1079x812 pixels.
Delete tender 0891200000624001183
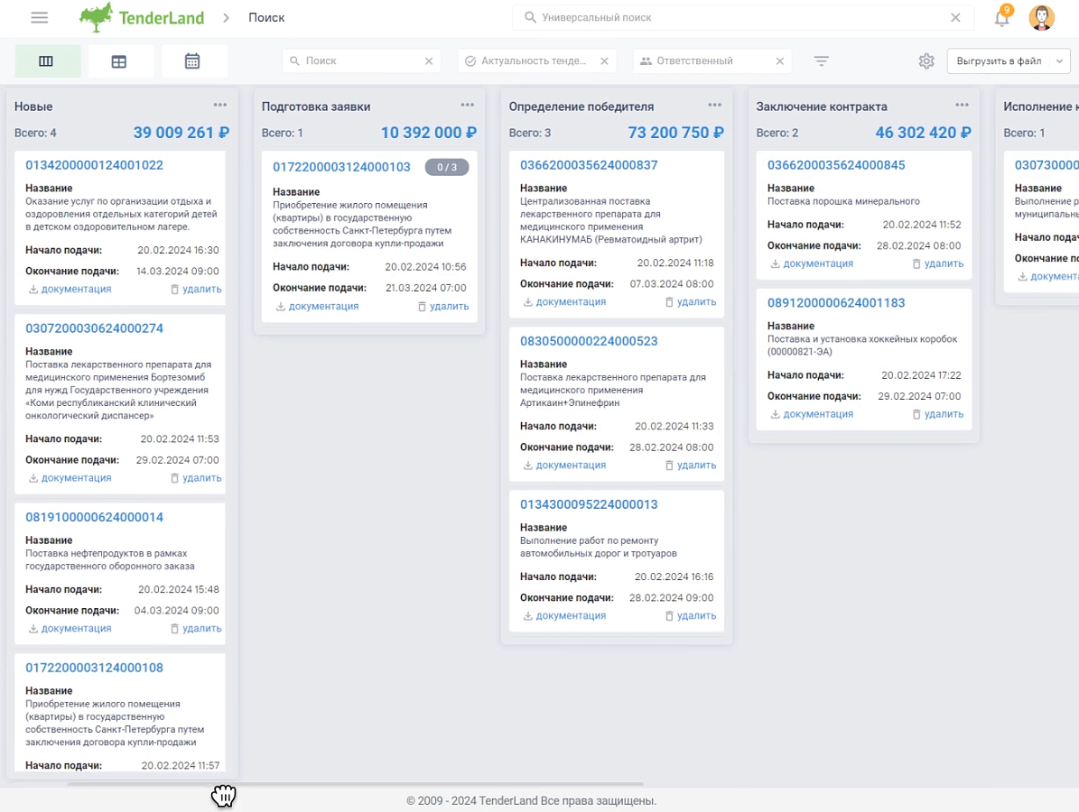point(938,415)
